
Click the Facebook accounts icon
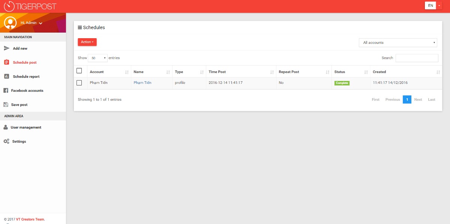(6, 91)
